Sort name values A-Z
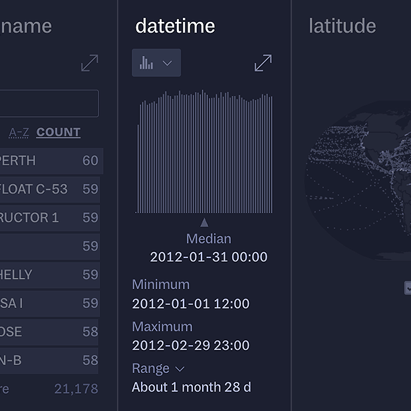Screen dimensions: 411x411 (x=19, y=132)
